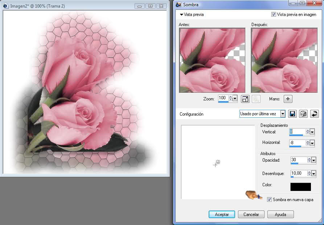The image size is (324, 225).
Task: Open the Desenfoque dropdown arrow
Action: click(314, 174)
